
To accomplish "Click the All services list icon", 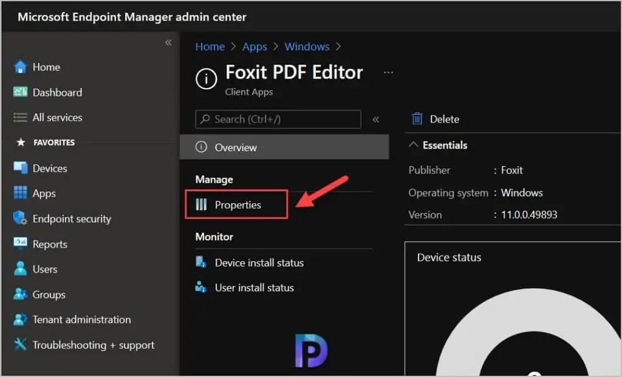I will 20,117.
